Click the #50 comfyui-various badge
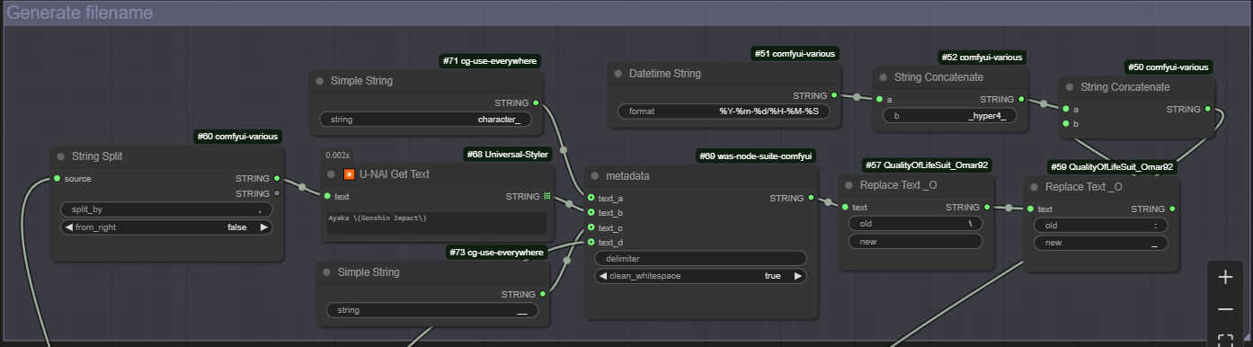 (1169, 67)
